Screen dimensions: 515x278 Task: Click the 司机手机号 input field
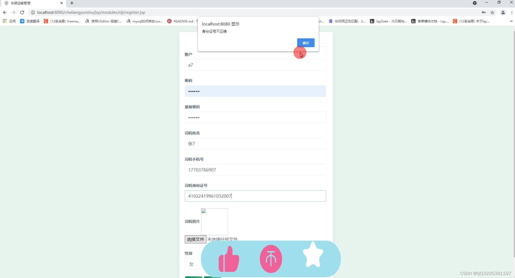[x=255, y=170]
